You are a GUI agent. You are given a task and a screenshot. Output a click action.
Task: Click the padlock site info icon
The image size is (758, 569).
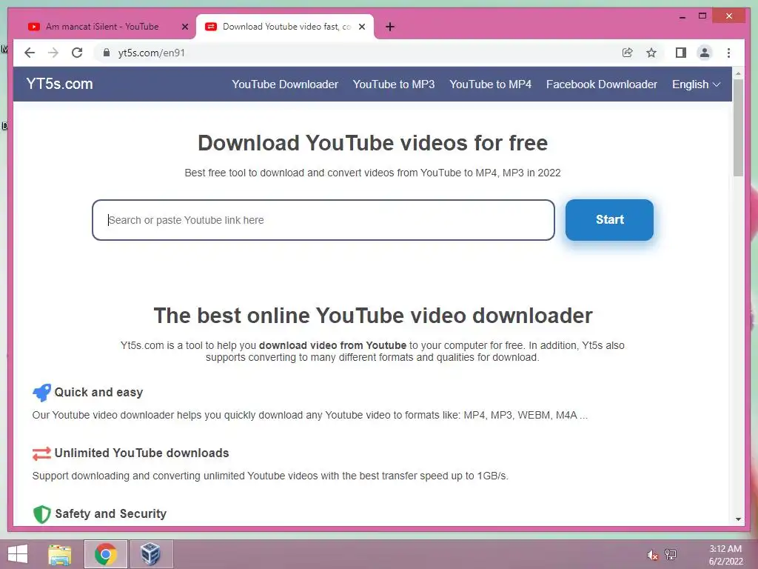click(x=107, y=53)
